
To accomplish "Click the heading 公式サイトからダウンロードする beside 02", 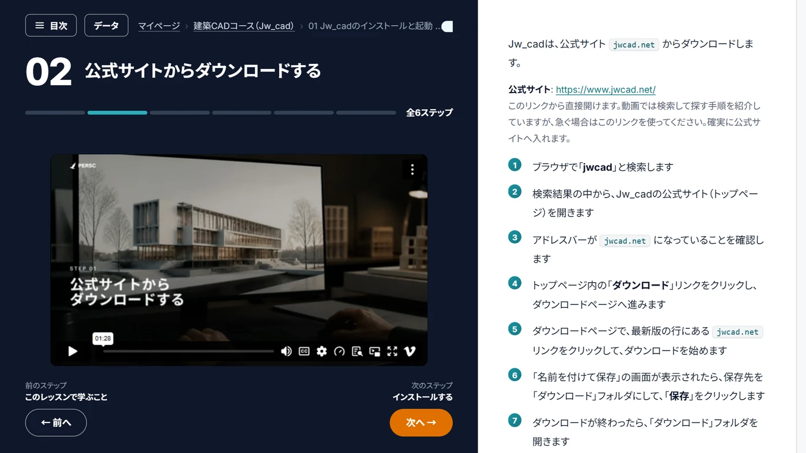I will [203, 71].
